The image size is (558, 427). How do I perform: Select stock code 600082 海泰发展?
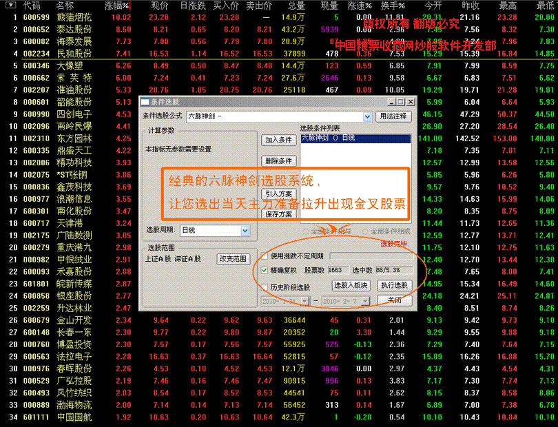point(279,41)
